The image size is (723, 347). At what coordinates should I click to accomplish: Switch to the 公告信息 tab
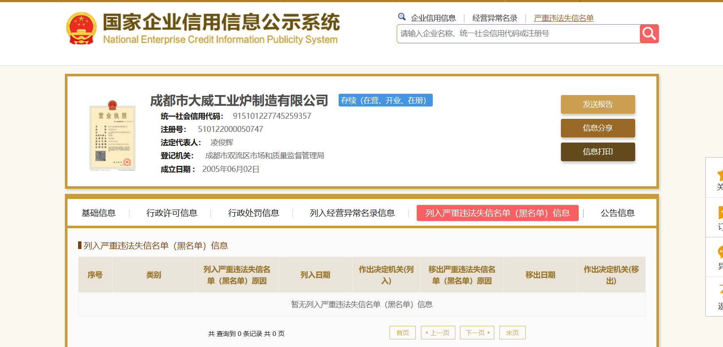pyautogui.click(x=617, y=213)
